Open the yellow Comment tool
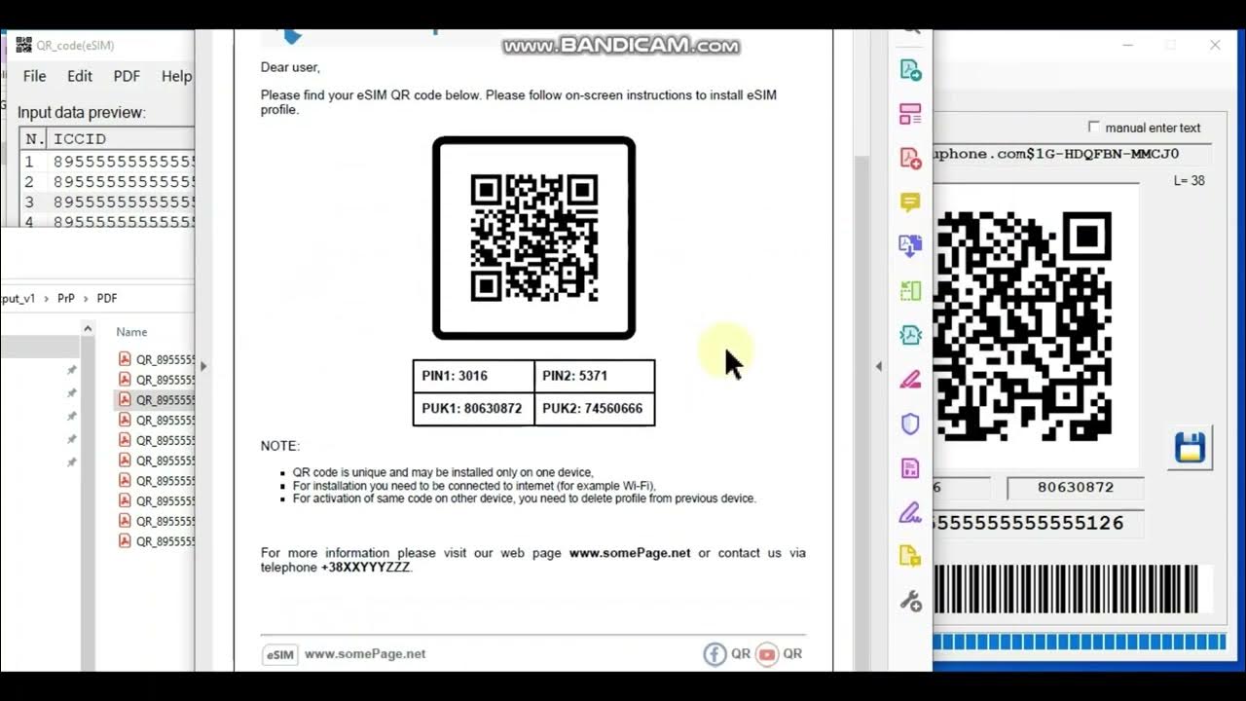Screen dimensions: 1246x701 coord(910,203)
